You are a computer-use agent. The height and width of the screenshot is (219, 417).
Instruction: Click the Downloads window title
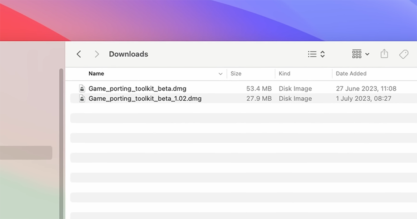tap(128, 54)
